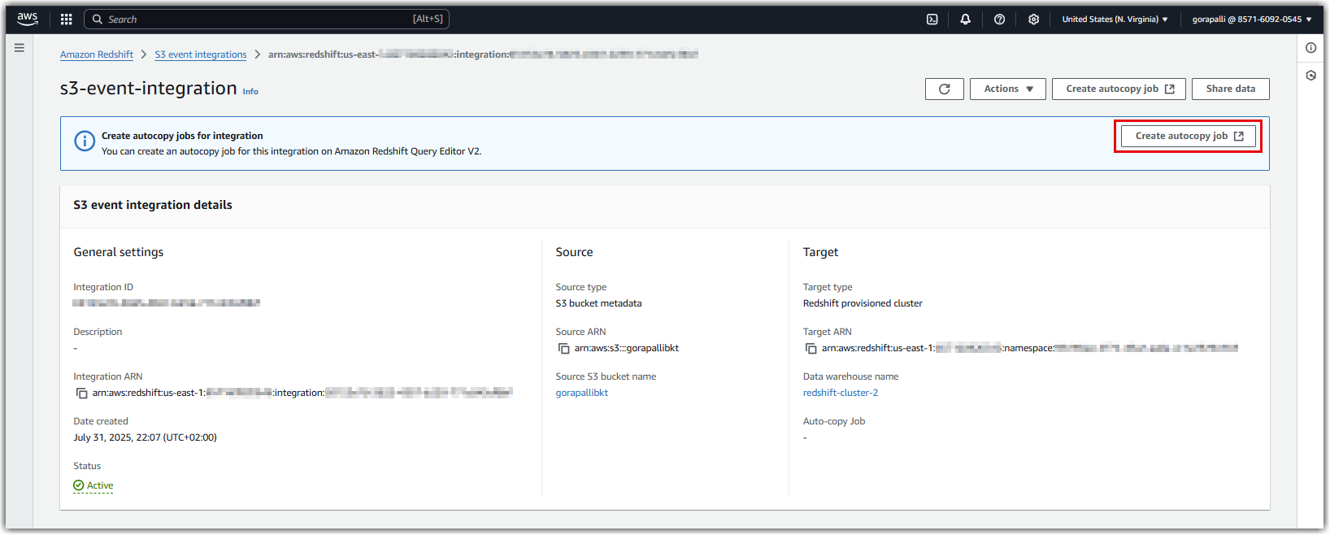
Task: Open the settings gear icon
Action: 1034,19
